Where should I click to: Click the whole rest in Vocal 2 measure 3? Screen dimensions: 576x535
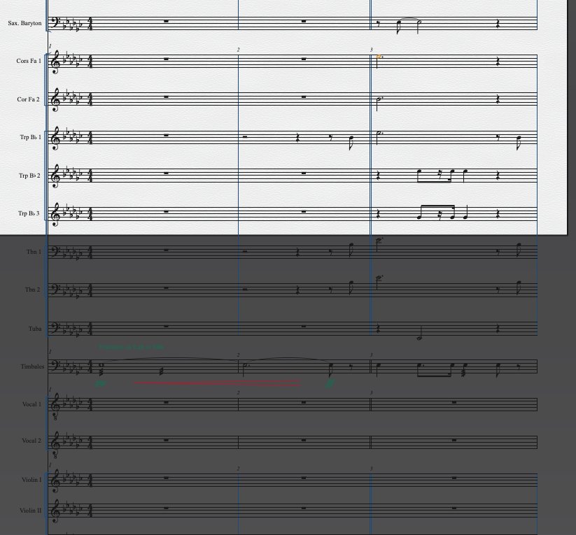(454, 440)
